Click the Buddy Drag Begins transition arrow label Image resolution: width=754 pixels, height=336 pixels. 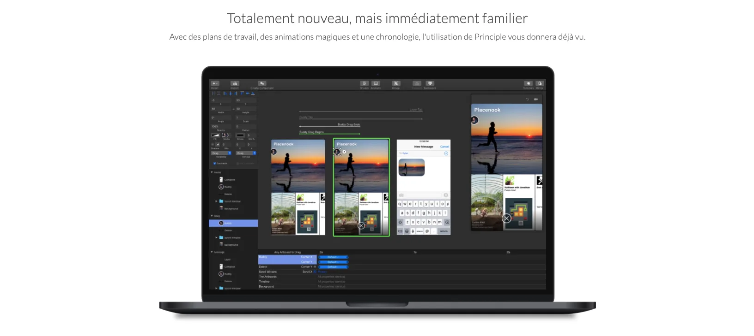(312, 132)
